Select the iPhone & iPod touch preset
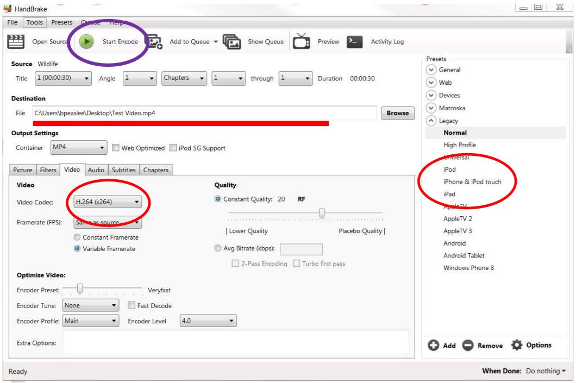This screenshot has width=576, height=383. 472,182
